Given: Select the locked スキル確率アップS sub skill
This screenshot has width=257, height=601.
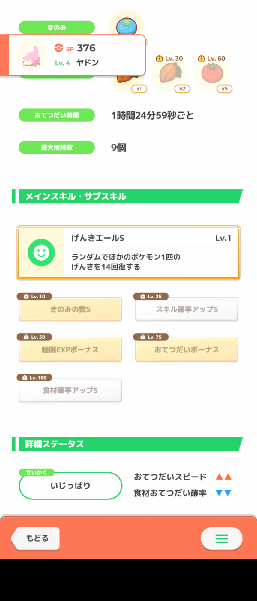Looking at the screenshot, I should pyautogui.click(x=187, y=309).
